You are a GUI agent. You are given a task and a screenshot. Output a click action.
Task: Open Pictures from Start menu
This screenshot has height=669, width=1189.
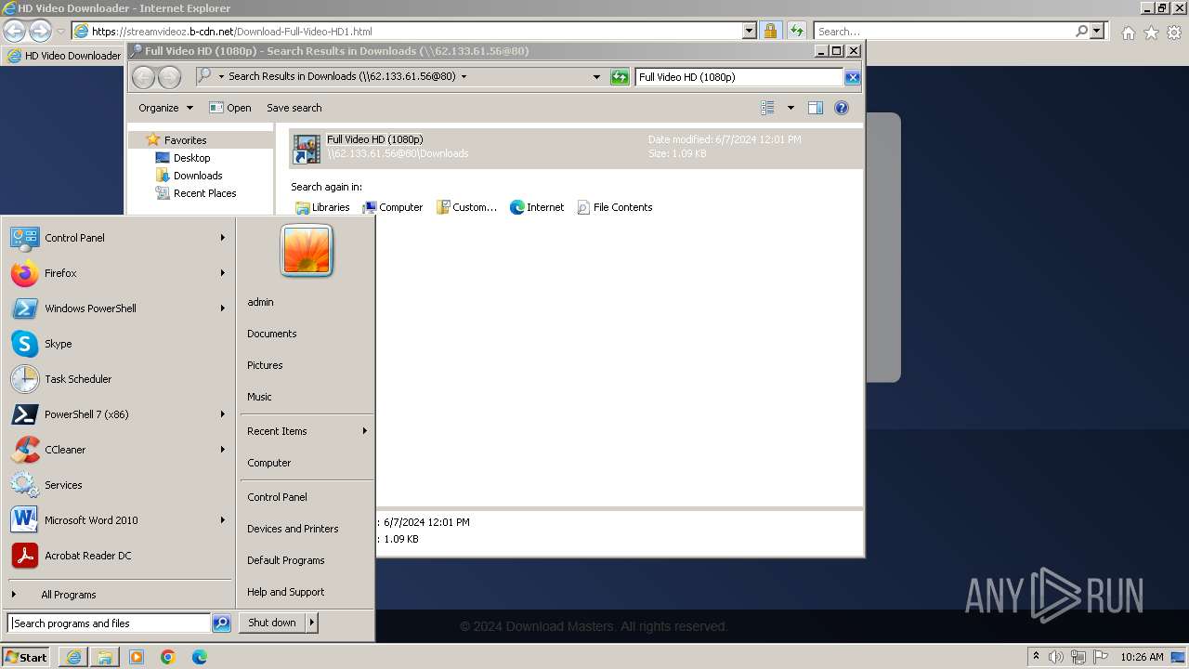(265, 365)
